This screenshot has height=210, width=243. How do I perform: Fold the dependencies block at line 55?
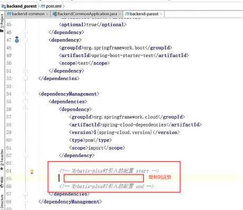coord(25,102)
